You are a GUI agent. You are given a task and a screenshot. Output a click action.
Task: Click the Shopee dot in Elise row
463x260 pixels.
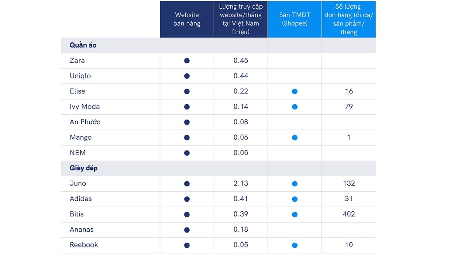click(295, 91)
